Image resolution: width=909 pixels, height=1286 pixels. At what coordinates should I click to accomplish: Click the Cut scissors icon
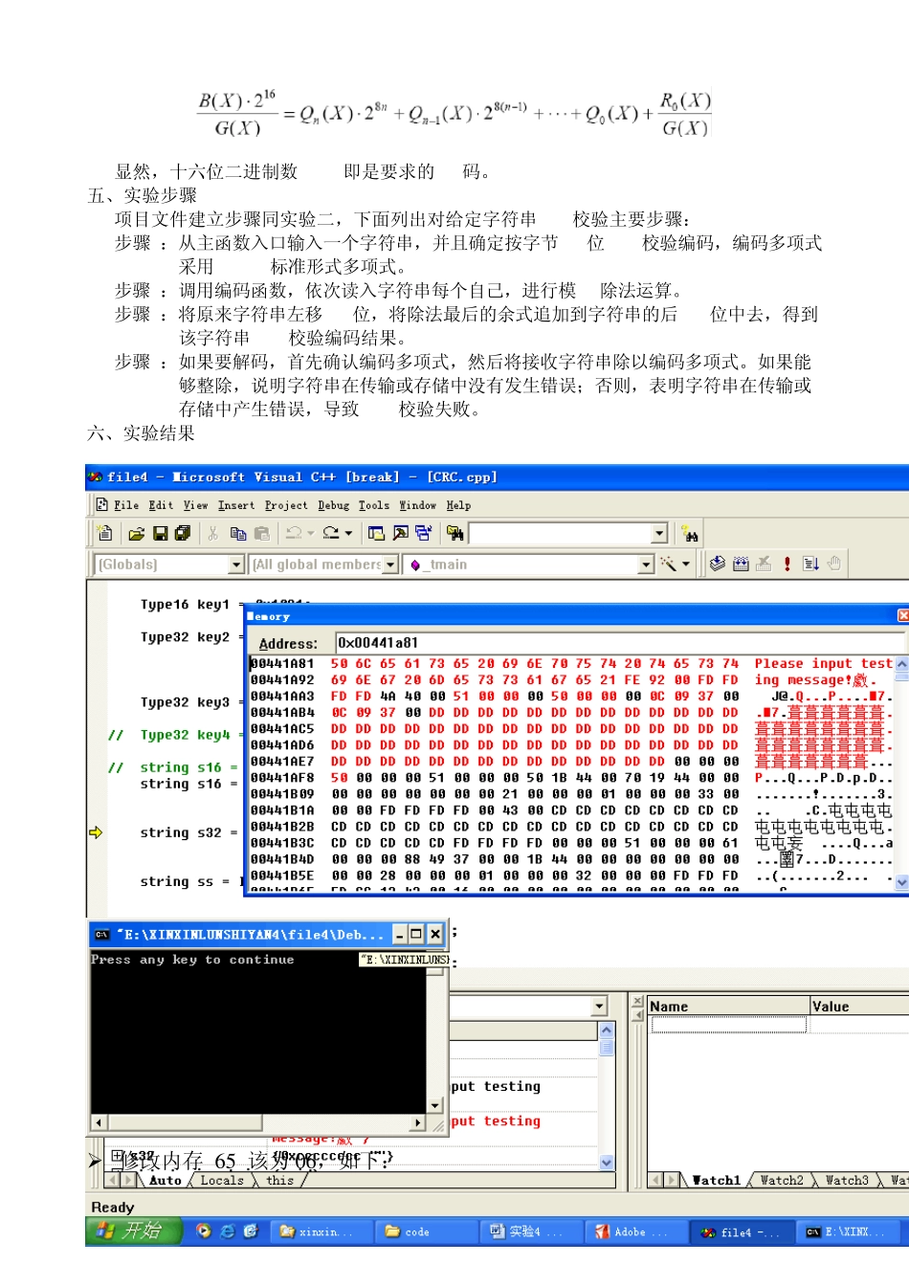coord(213,533)
